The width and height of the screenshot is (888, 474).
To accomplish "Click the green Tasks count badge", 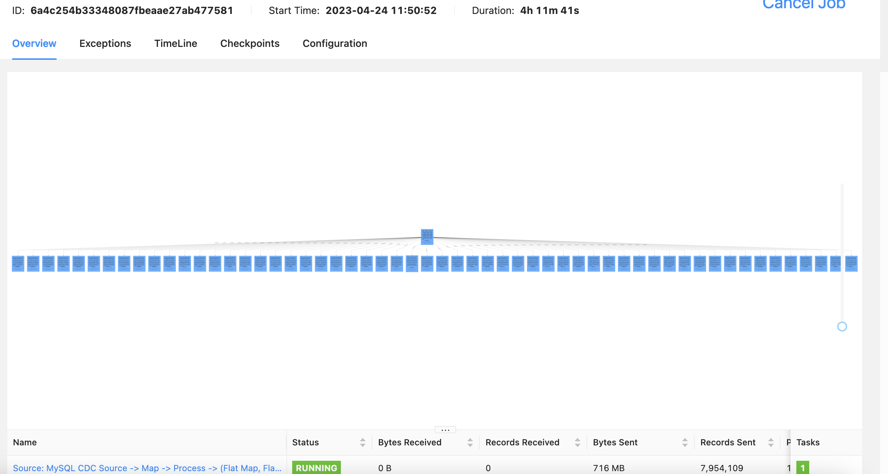I will pyautogui.click(x=802, y=468).
